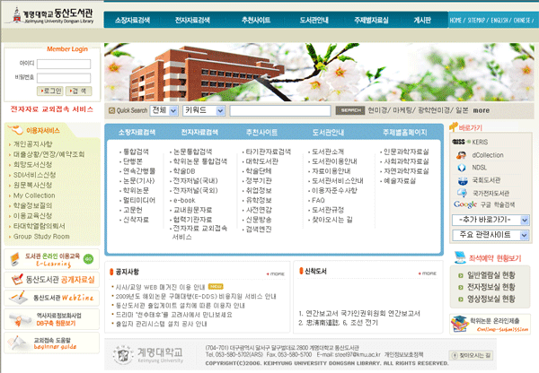
Task: Open the 국가전자도서관 shortcut icon
Action: [462, 193]
